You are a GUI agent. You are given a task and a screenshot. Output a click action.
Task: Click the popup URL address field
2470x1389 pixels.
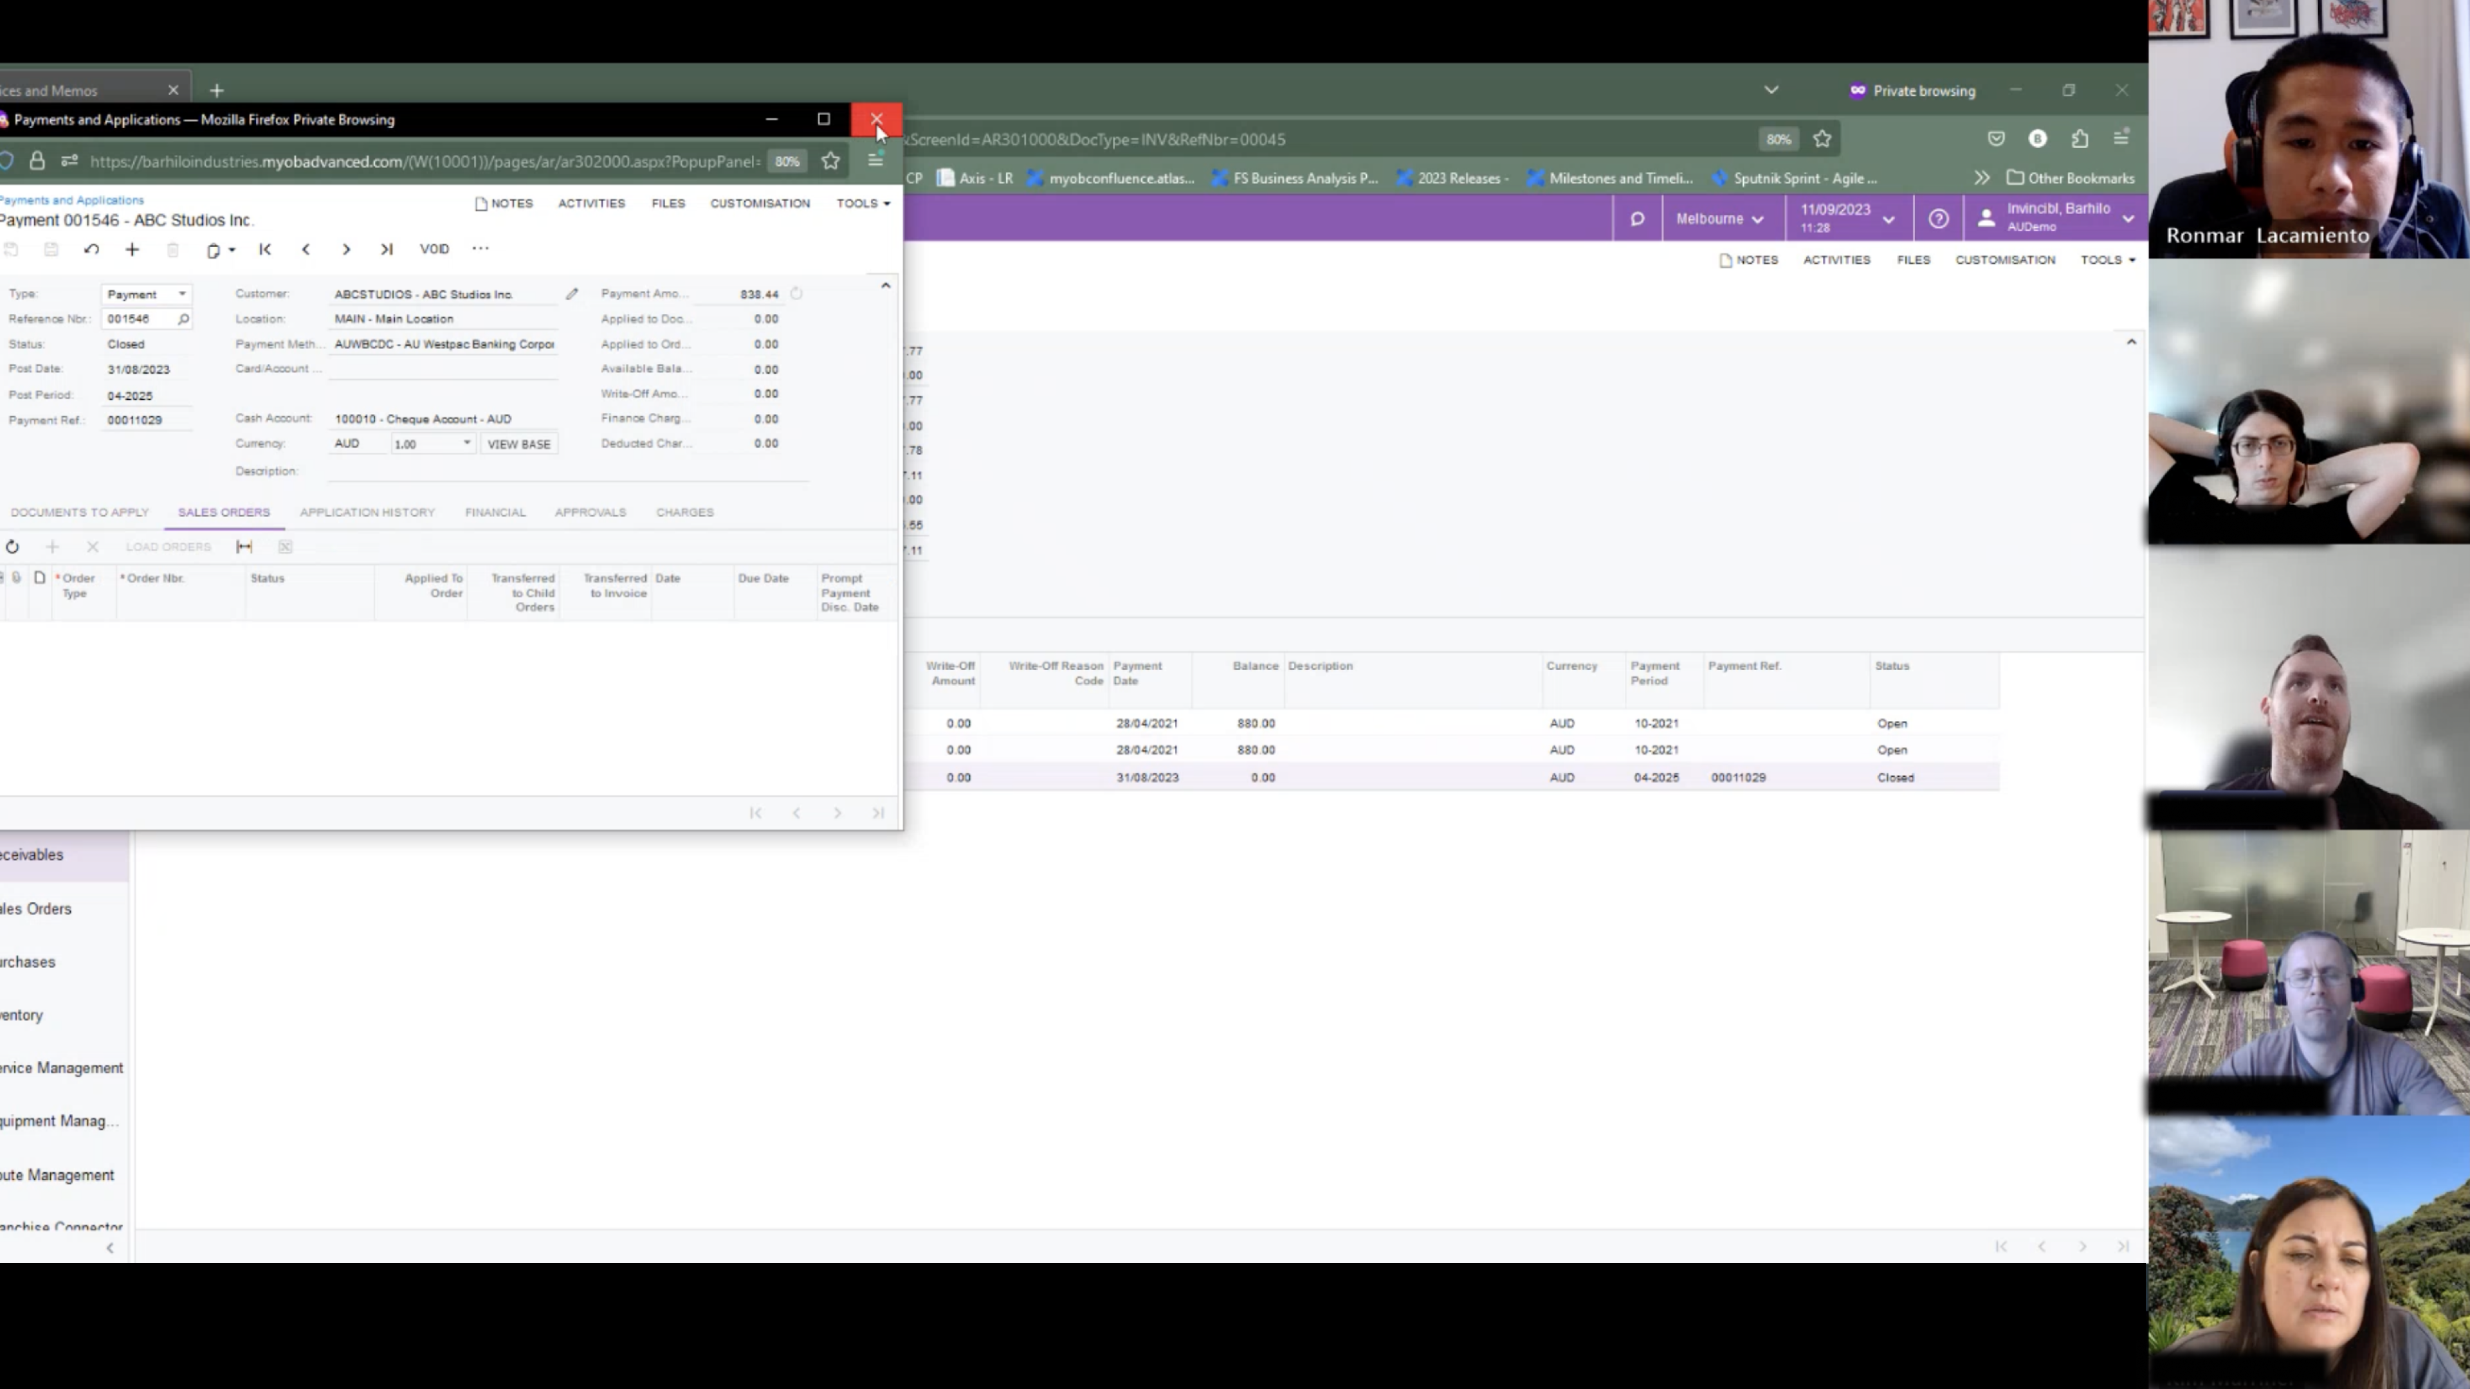425,161
